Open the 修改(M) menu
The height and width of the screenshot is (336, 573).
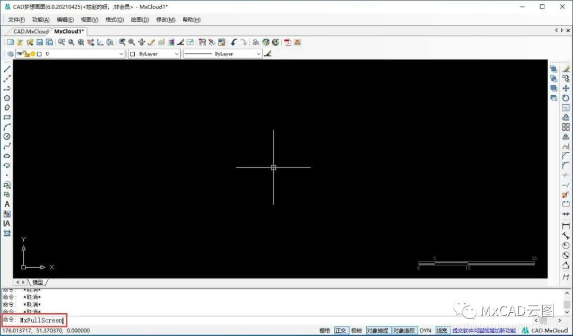pos(166,20)
